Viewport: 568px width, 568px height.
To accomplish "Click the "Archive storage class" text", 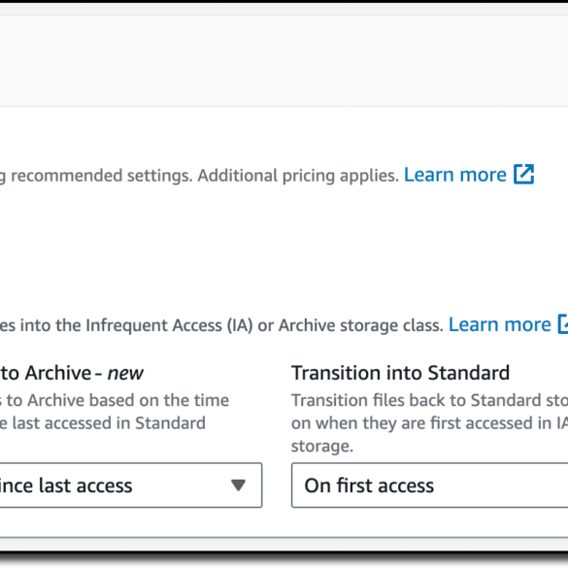I will [x=361, y=325].
